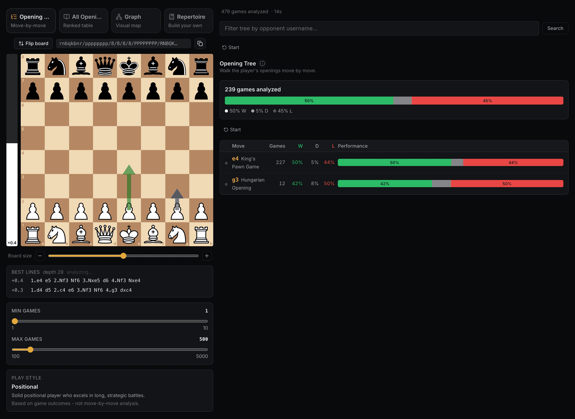Click the "479 games analyzed" status text
Viewport: 575px width, 419px height.
click(x=245, y=11)
